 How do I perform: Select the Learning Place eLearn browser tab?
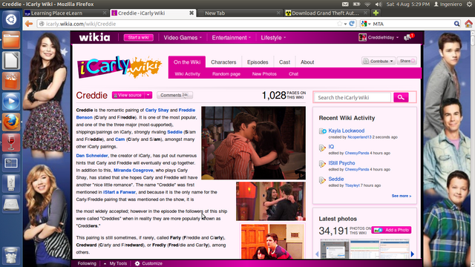[56, 13]
